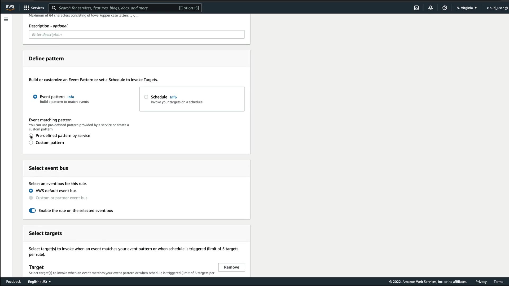Open the Info link beside Schedule

[x=173, y=97]
